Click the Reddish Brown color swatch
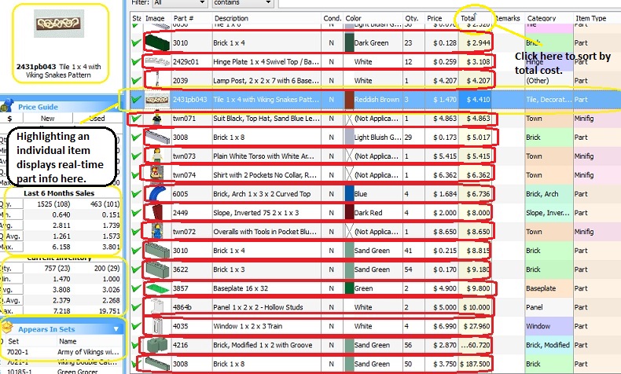 click(x=349, y=99)
